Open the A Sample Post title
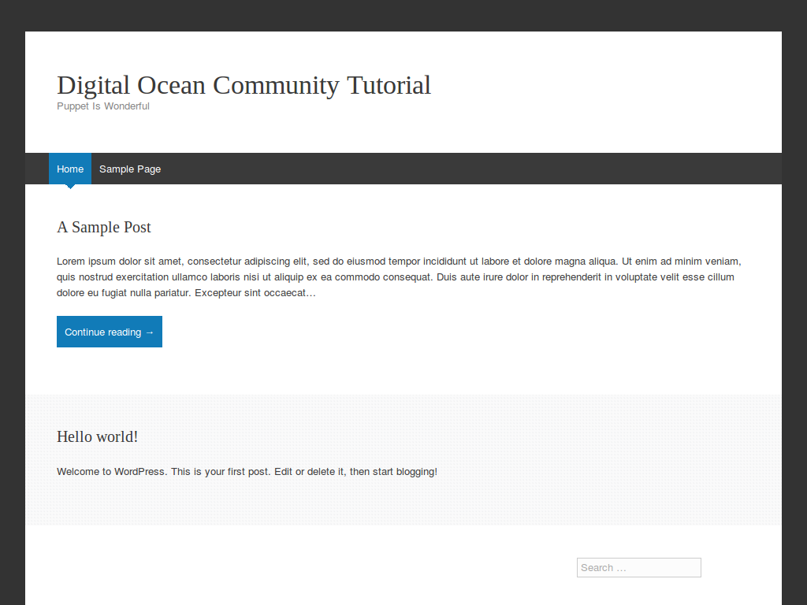Viewport: 807px width, 605px height. 103,227
